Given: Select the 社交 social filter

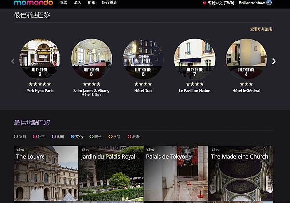Looking at the screenshot, I should 39,137.
